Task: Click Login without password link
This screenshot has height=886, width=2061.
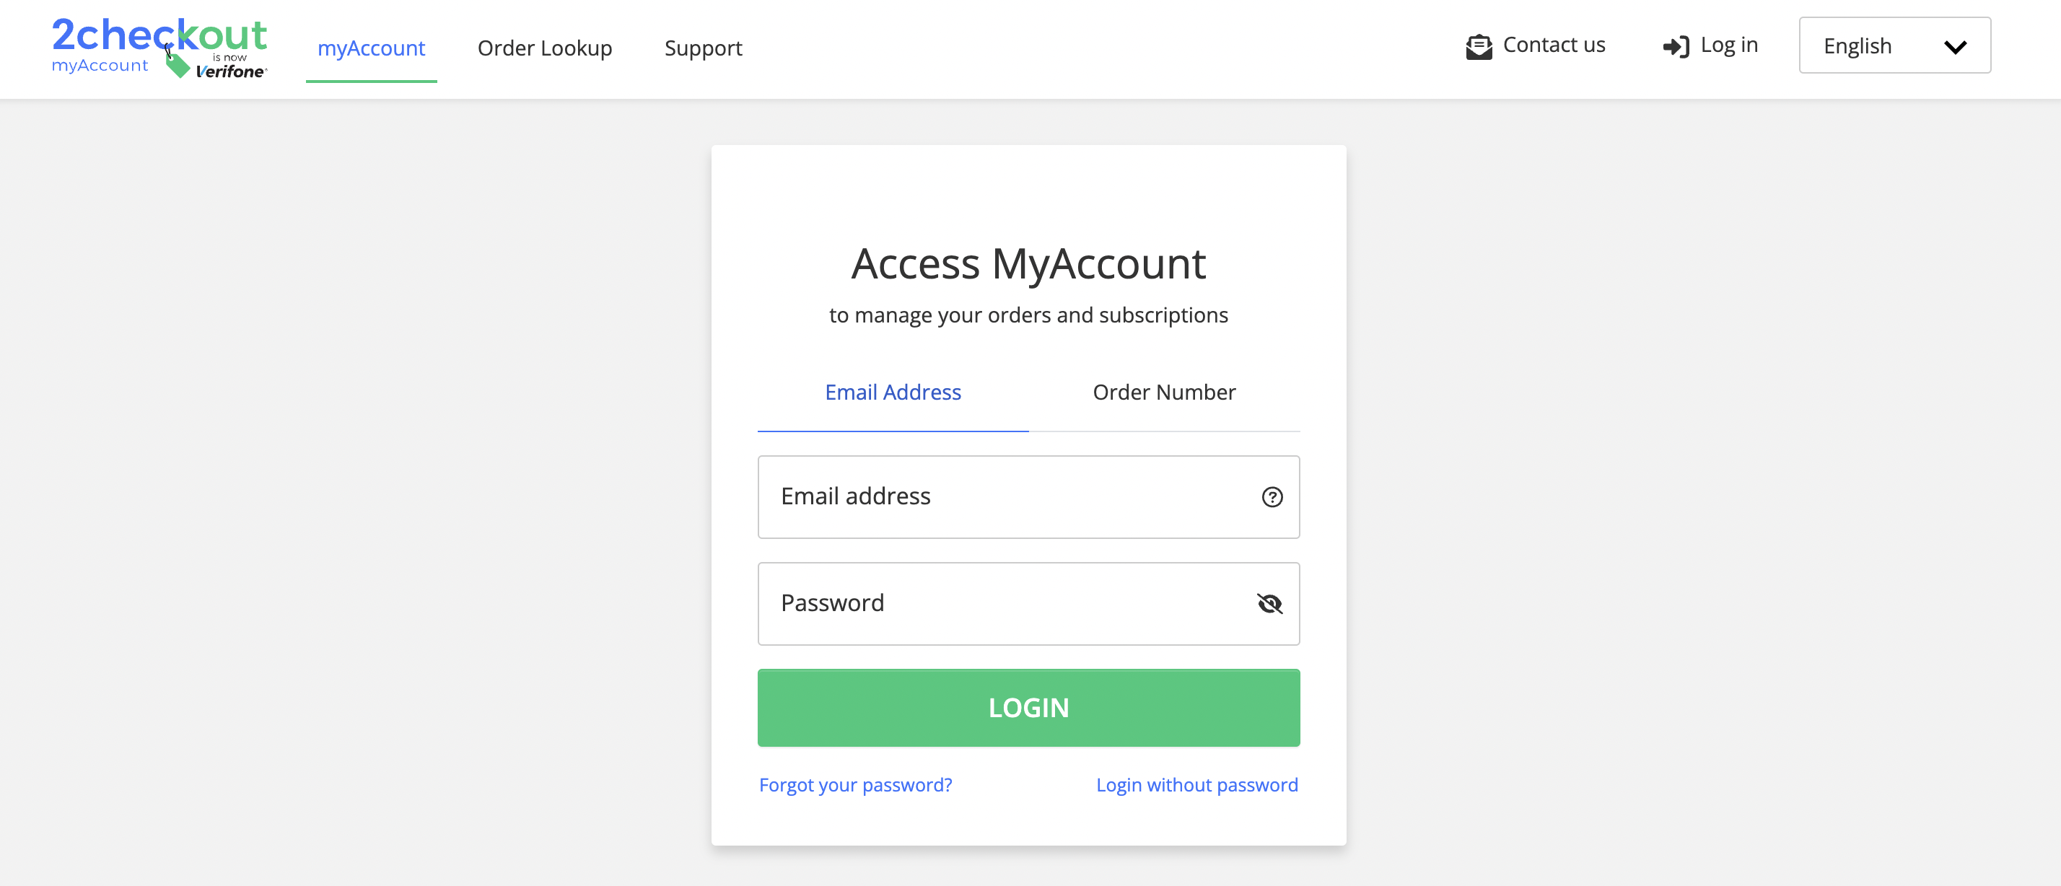Action: pos(1197,785)
